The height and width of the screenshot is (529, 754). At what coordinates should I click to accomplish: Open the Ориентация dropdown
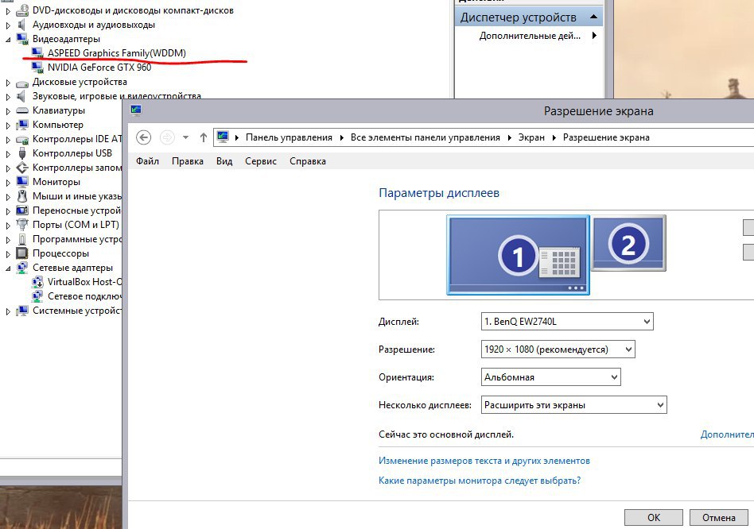(550, 377)
